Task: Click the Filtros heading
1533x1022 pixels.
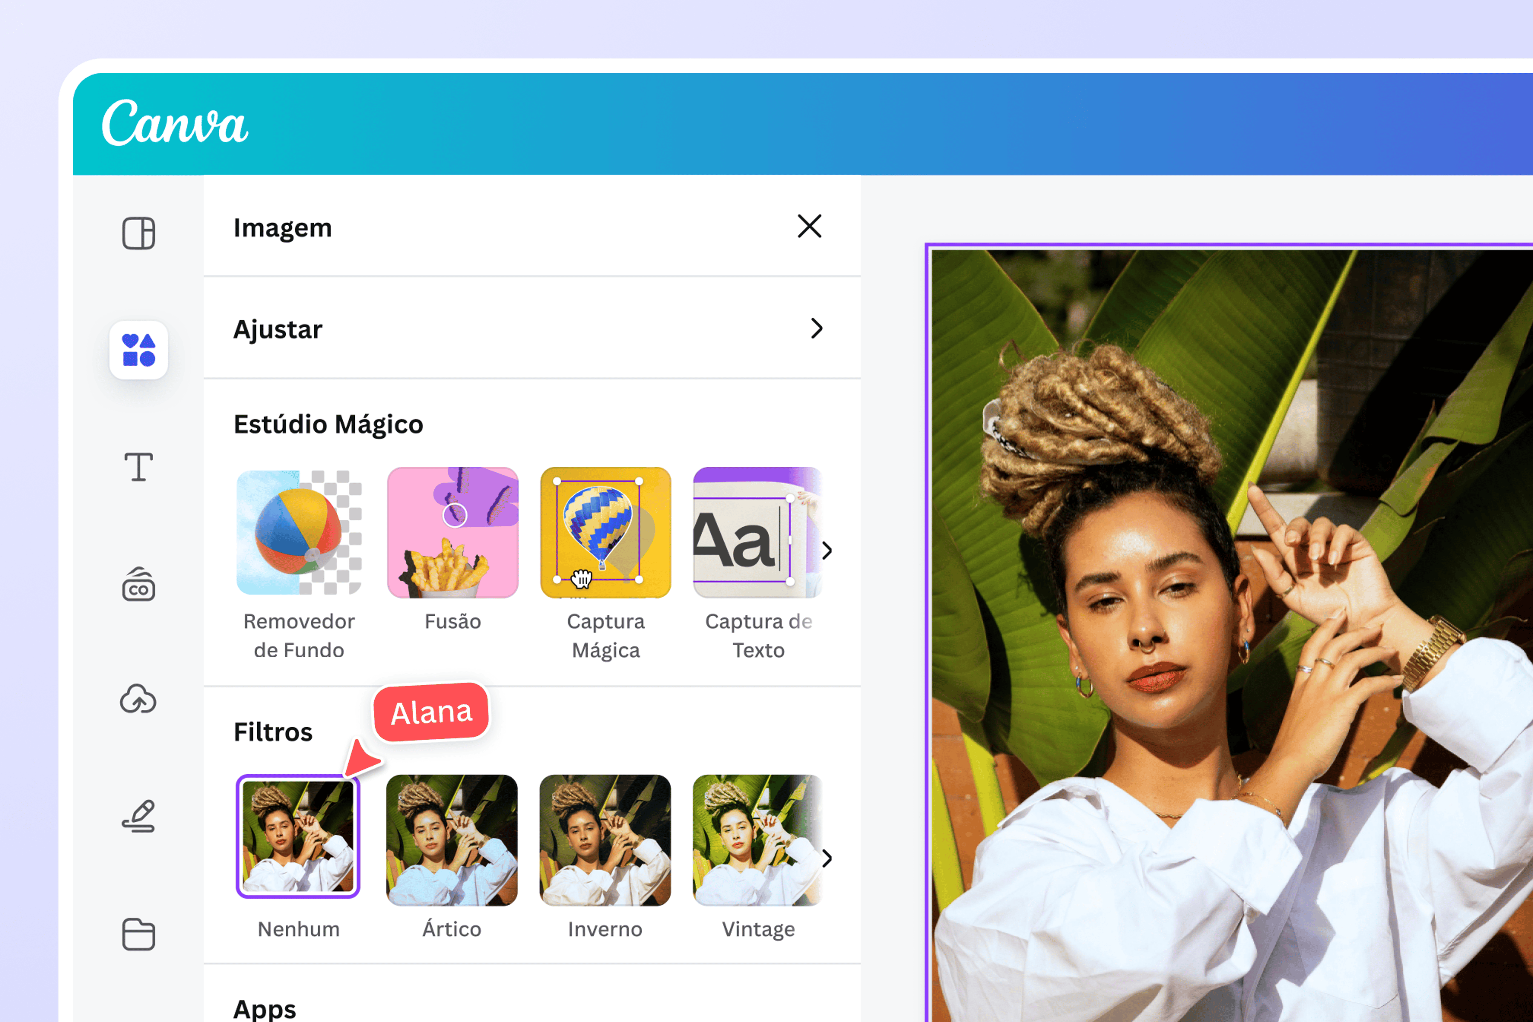Action: (x=273, y=732)
